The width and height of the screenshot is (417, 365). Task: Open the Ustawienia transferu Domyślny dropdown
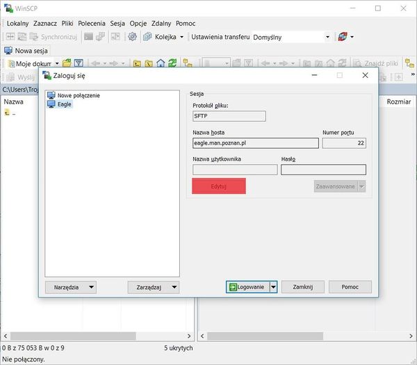click(x=327, y=37)
